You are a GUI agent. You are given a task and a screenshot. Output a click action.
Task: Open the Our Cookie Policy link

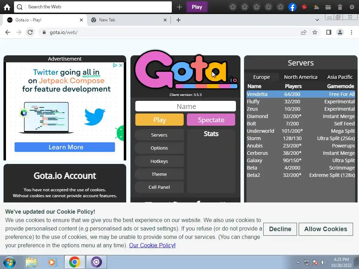tap(152, 245)
